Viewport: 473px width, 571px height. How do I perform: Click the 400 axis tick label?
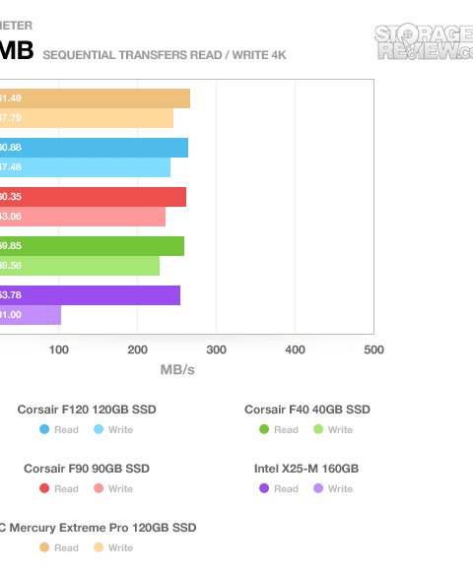[296, 349]
